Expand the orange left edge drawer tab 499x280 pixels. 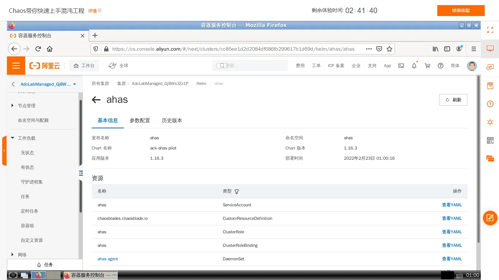coord(4,151)
